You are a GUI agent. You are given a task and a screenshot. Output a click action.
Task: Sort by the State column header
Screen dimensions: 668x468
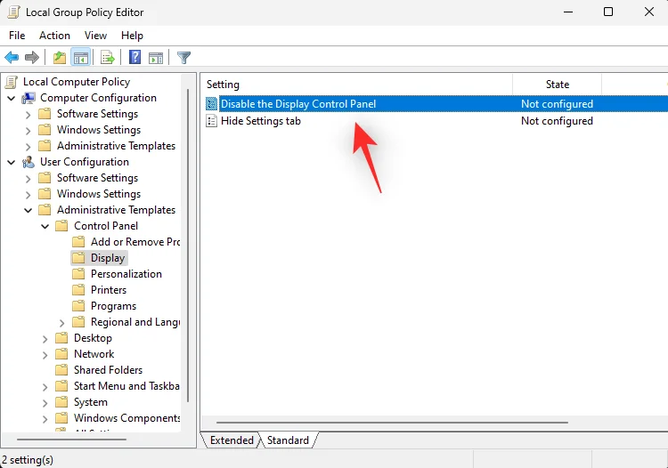(x=558, y=85)
